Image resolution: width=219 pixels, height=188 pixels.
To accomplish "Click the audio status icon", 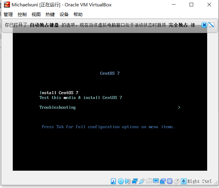I will coord(128,181).
